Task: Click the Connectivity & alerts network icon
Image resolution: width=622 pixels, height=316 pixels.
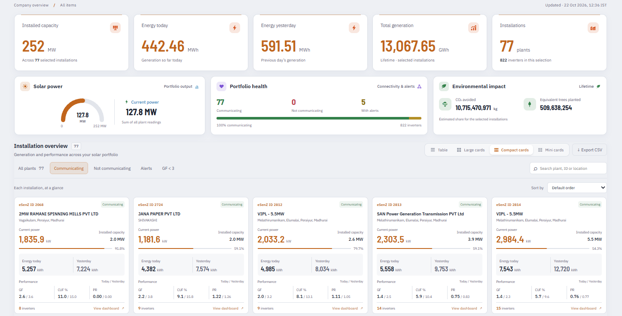Action: point(419,86)
